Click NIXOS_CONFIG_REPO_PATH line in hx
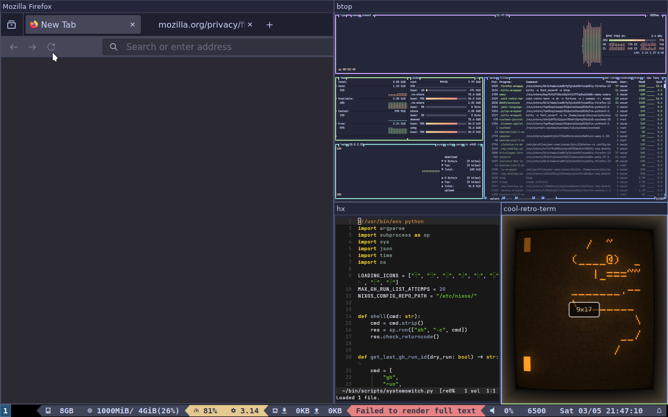The image size is (668, 417). coord(417,296)
